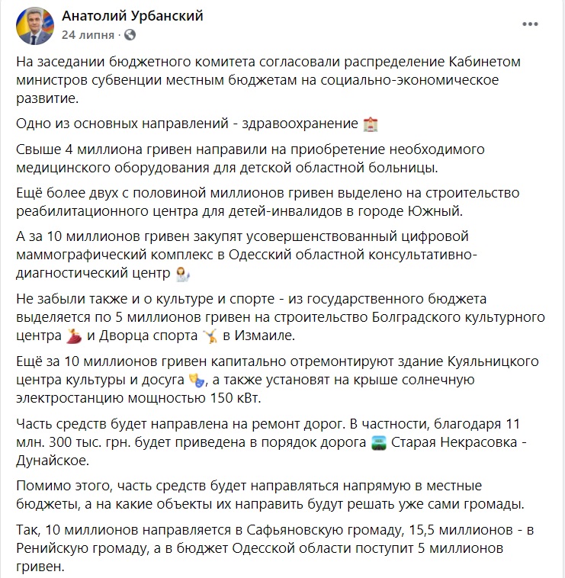Click the paragraph about реабилитационного центра в городе Южный

coord(268,202)
